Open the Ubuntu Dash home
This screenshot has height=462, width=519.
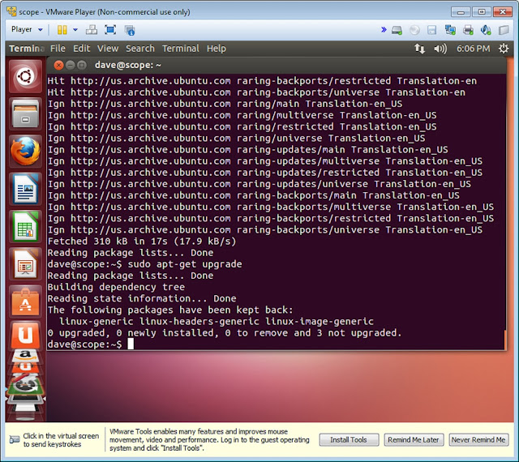[25, 76]
